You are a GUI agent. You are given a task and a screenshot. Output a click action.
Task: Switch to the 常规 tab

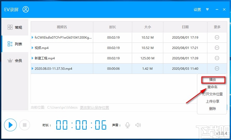point(15,27)
